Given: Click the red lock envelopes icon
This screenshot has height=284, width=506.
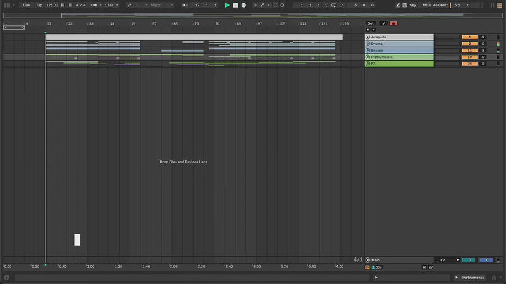Looking at the screenshot, I should click(393, 23).
